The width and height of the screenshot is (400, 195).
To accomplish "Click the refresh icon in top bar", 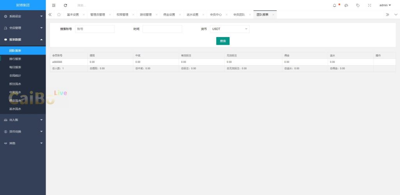I will (65, 5).
